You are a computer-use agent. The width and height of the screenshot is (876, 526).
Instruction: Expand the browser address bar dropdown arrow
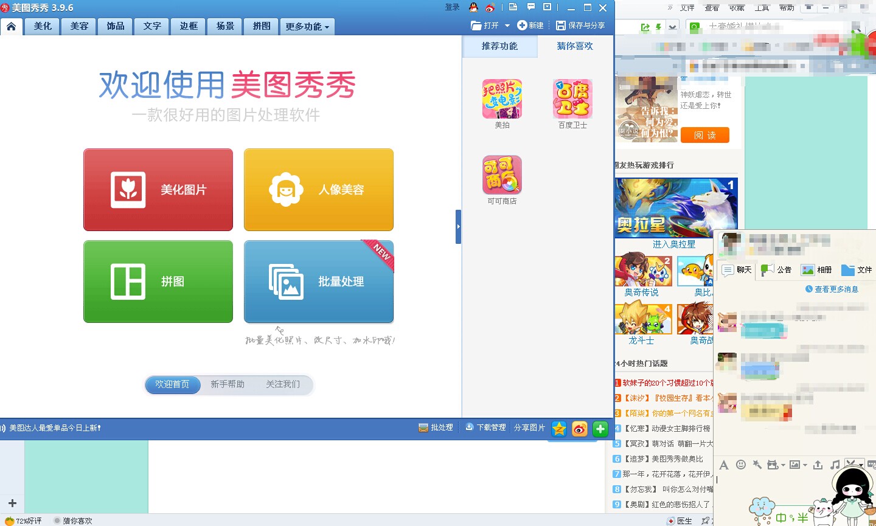point(672,27)
